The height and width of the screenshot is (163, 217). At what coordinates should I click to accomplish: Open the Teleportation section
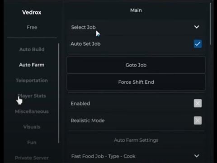tap(32, 81)
